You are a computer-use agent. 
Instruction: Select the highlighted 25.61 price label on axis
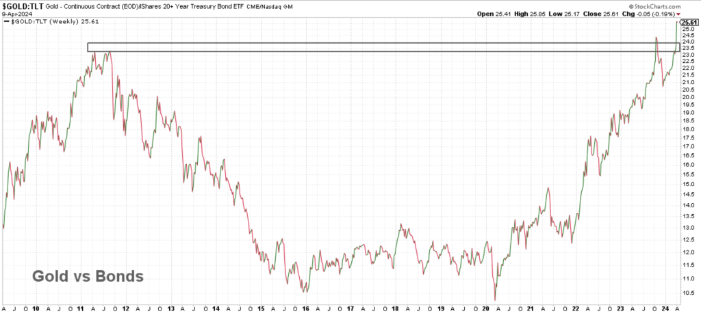pos(688,22)
